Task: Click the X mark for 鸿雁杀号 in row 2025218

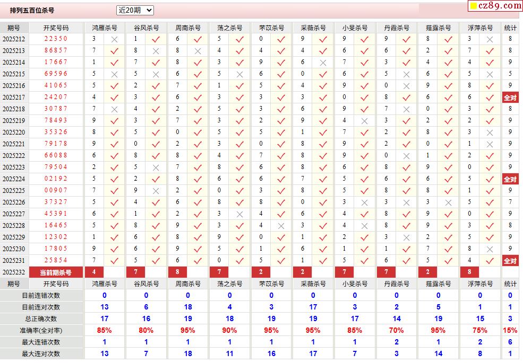Action: [x=114, y=109]
